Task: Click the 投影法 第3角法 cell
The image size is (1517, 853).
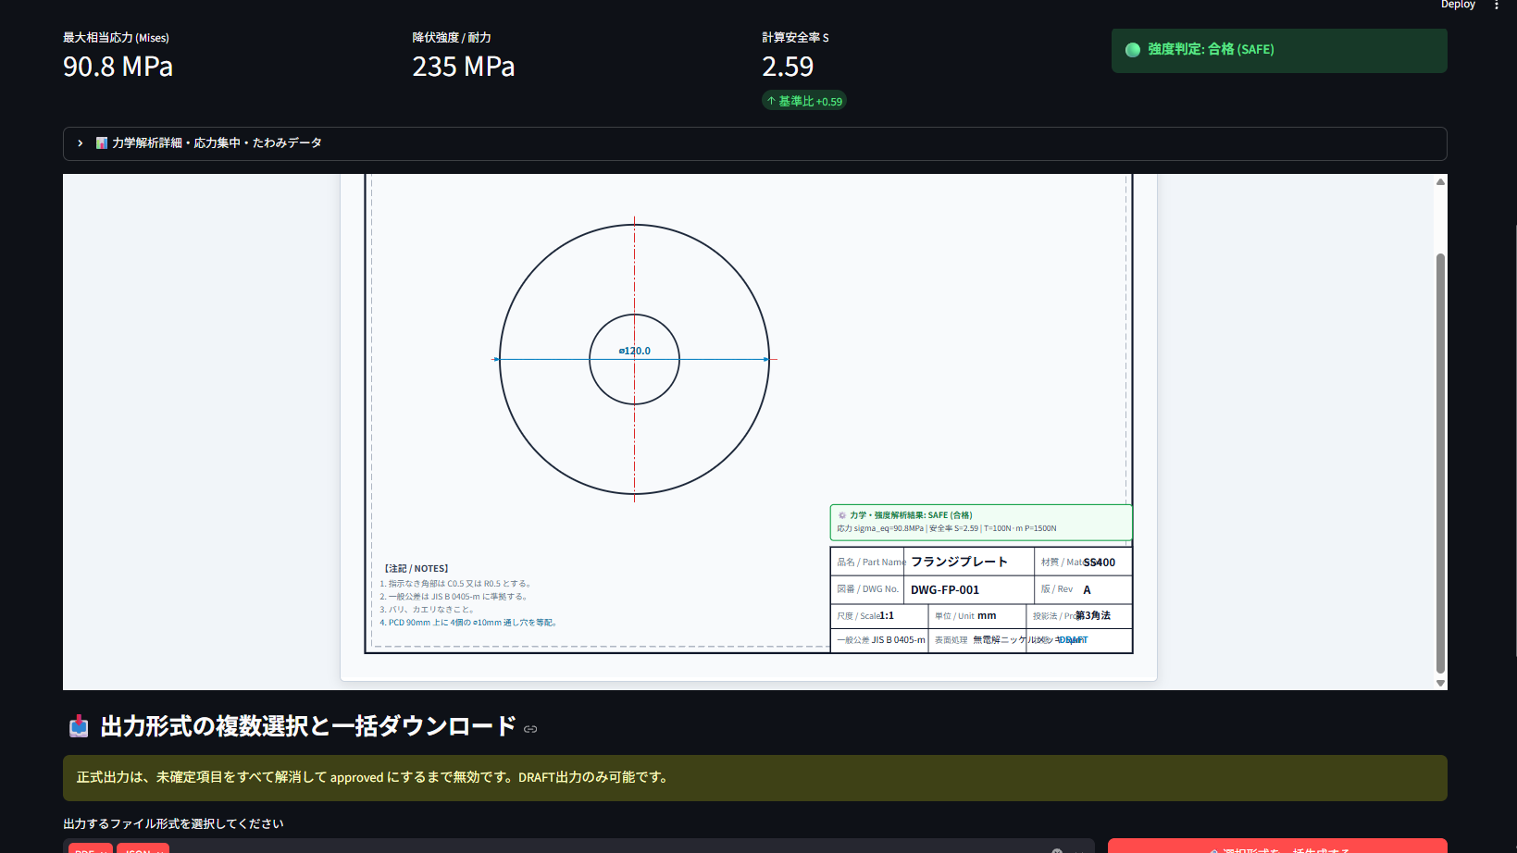Action: coord(1079,615)
